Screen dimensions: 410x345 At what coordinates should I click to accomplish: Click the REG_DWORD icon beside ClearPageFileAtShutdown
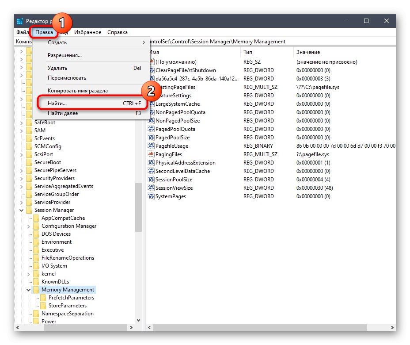pos(151,70)
